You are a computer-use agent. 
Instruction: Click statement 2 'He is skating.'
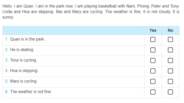[22, 50]
